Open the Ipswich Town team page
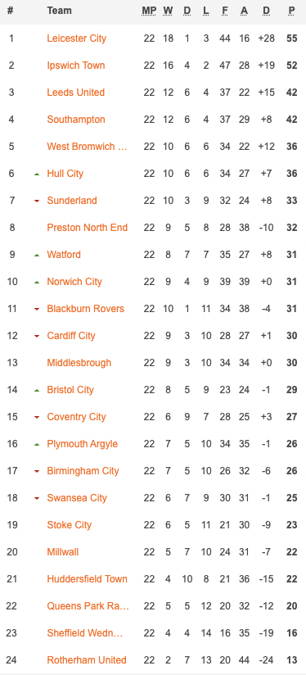 (x=75, y=66)
